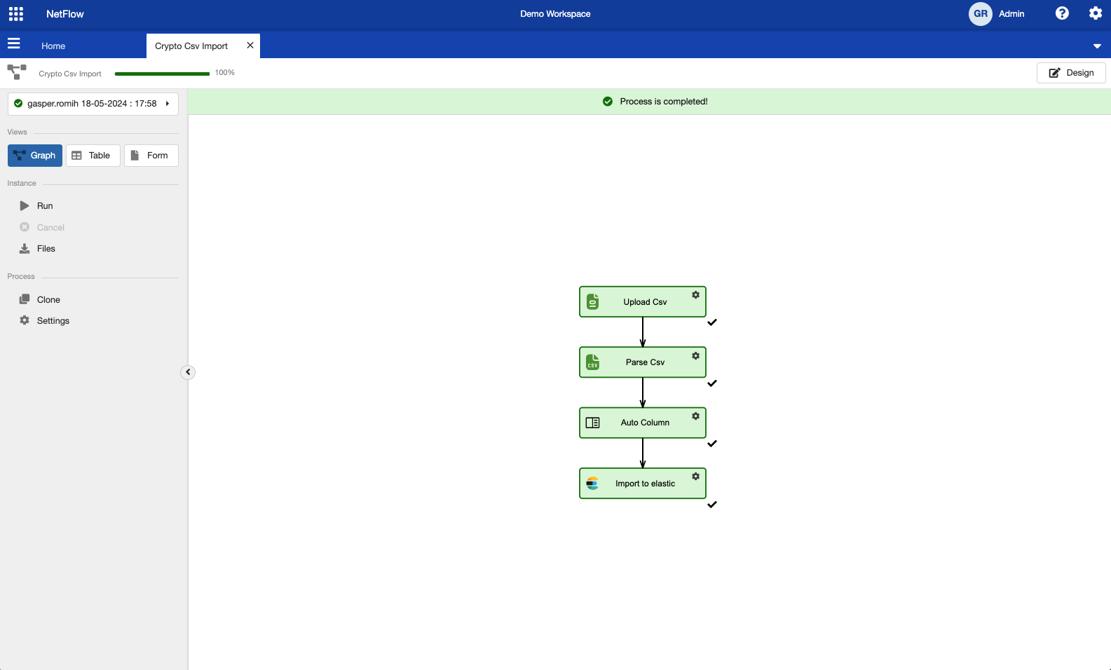Click the 100% progress bar
Image resolution: width=1111 pixels, height=670 pixels.
point(162,74)
